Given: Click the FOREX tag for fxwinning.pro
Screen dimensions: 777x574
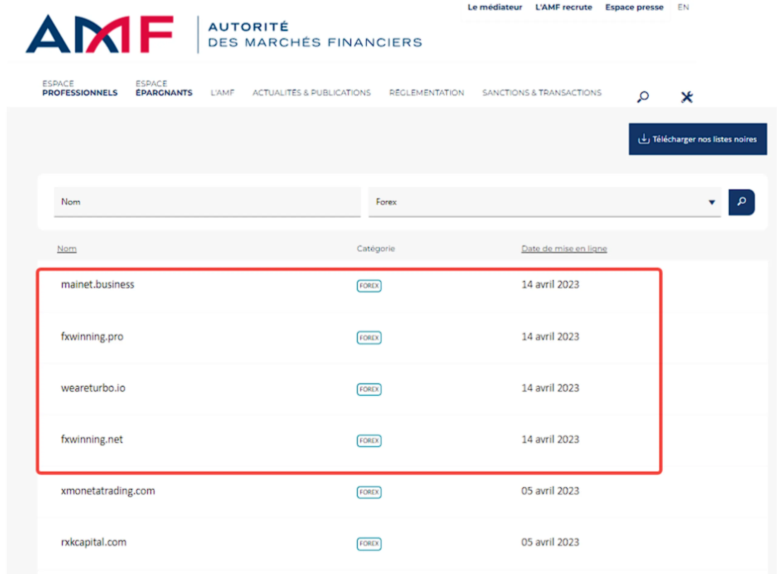Looking at the screenshot, I should 369,337.
